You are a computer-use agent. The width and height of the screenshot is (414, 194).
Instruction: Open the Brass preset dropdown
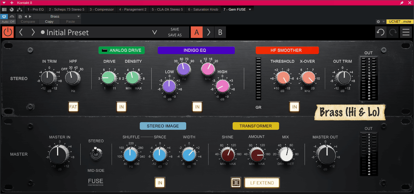[57, 16]
